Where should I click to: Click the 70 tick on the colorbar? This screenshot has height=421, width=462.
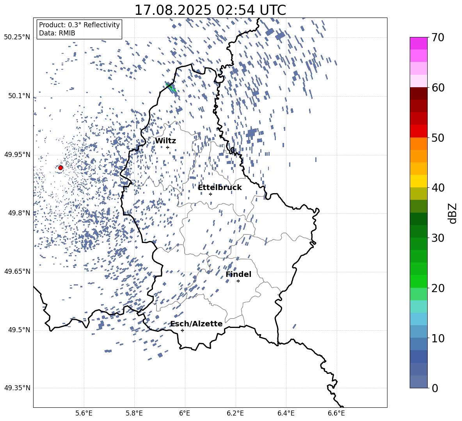tap(438, 37)
